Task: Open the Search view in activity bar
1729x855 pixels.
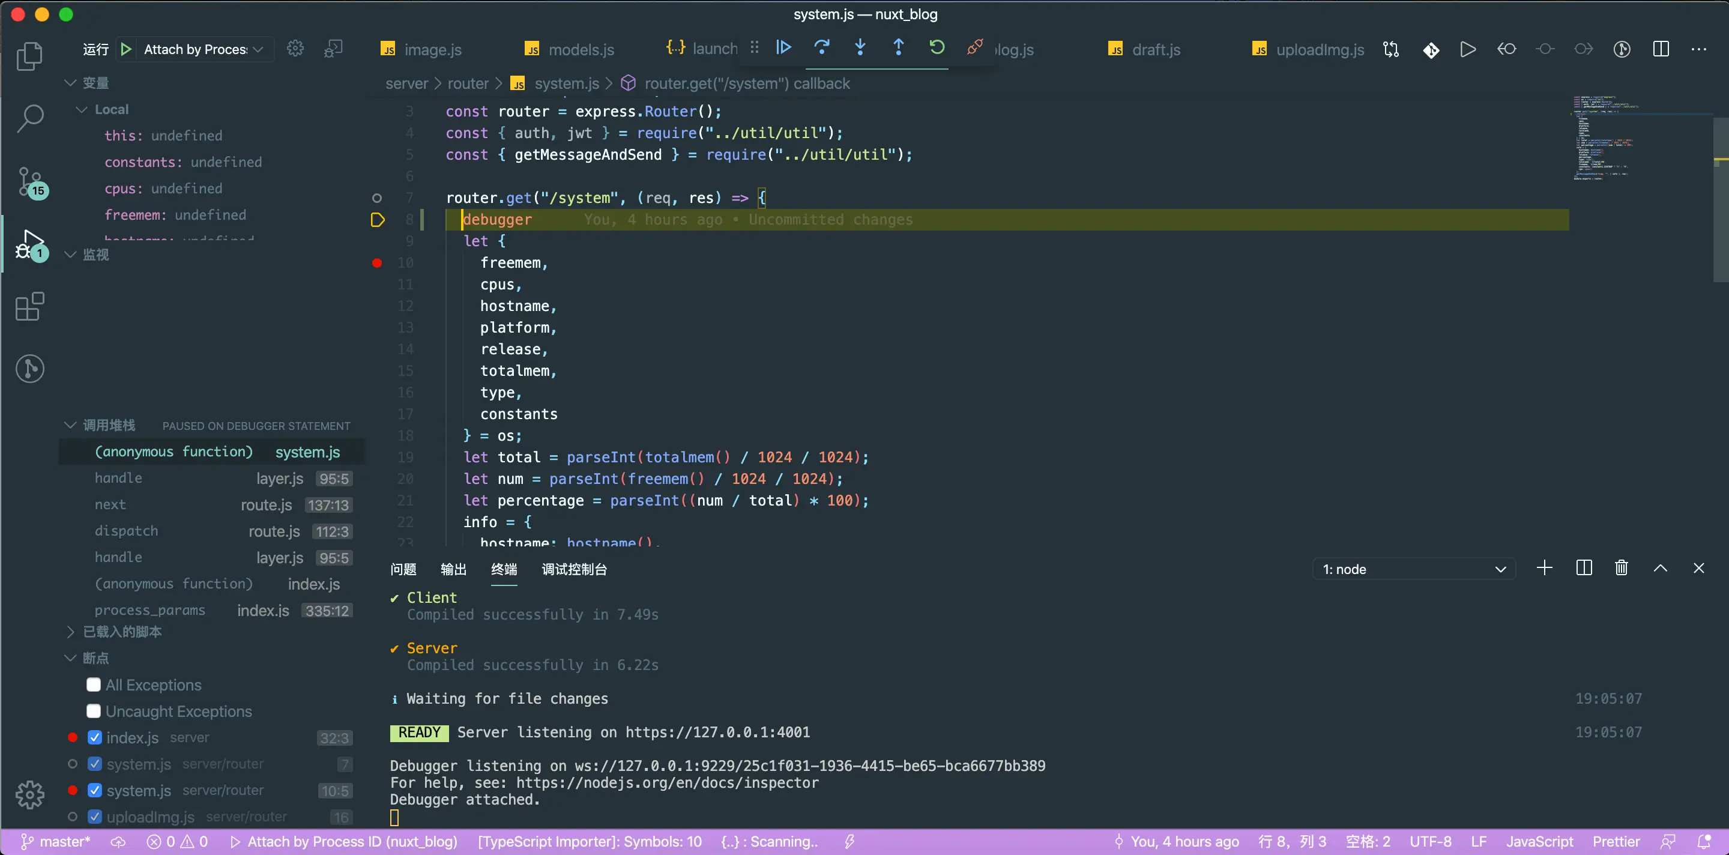Action: coord(29,118)
